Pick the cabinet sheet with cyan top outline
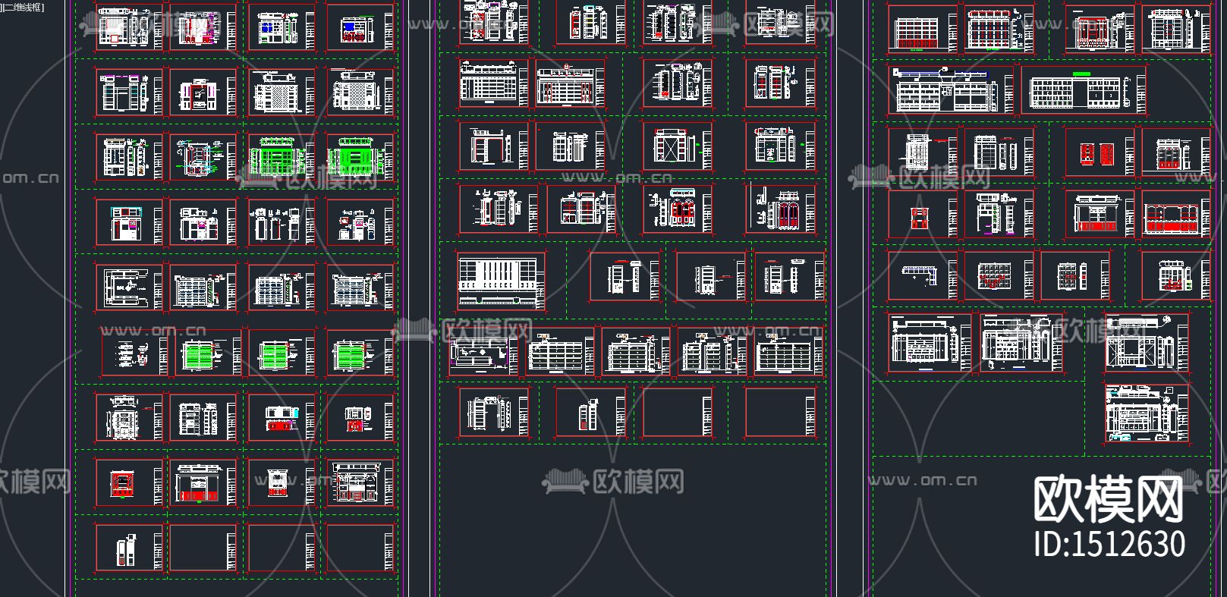The width and height of the screenshot is (1227, 597). click(129, 223)
